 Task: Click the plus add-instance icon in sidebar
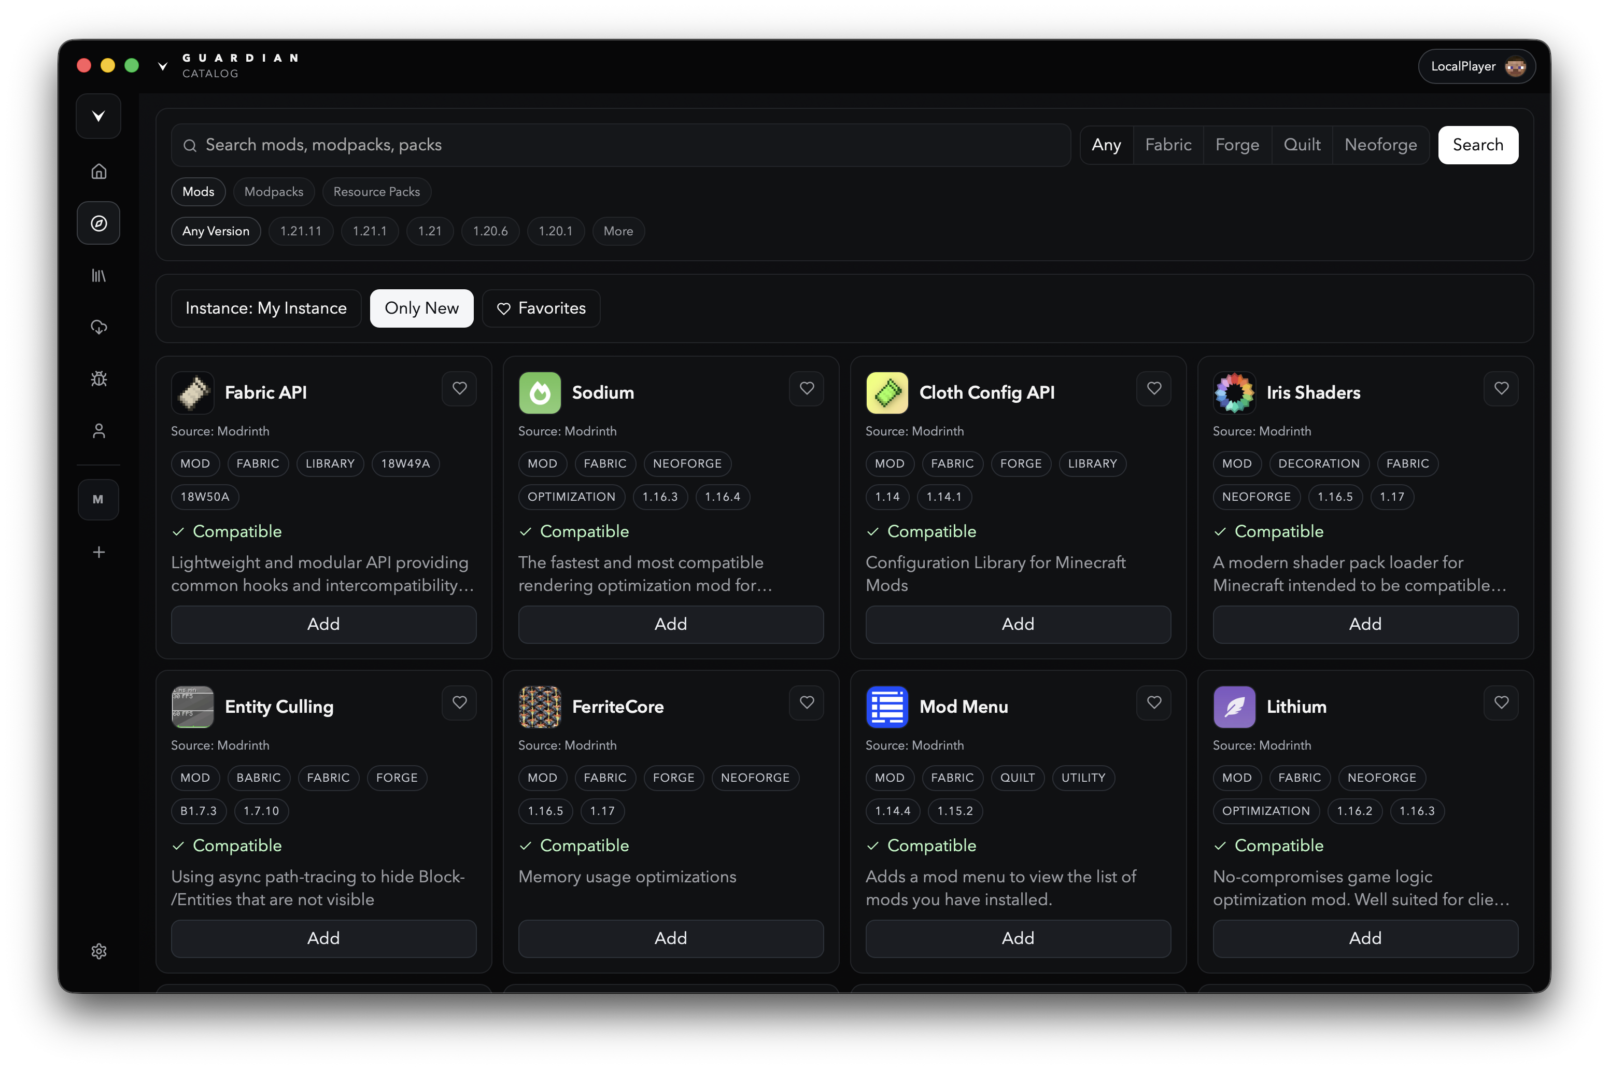(x=99, y=552)
